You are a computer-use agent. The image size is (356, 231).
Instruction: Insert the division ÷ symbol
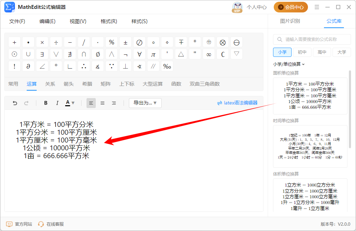tap(56, 42)
